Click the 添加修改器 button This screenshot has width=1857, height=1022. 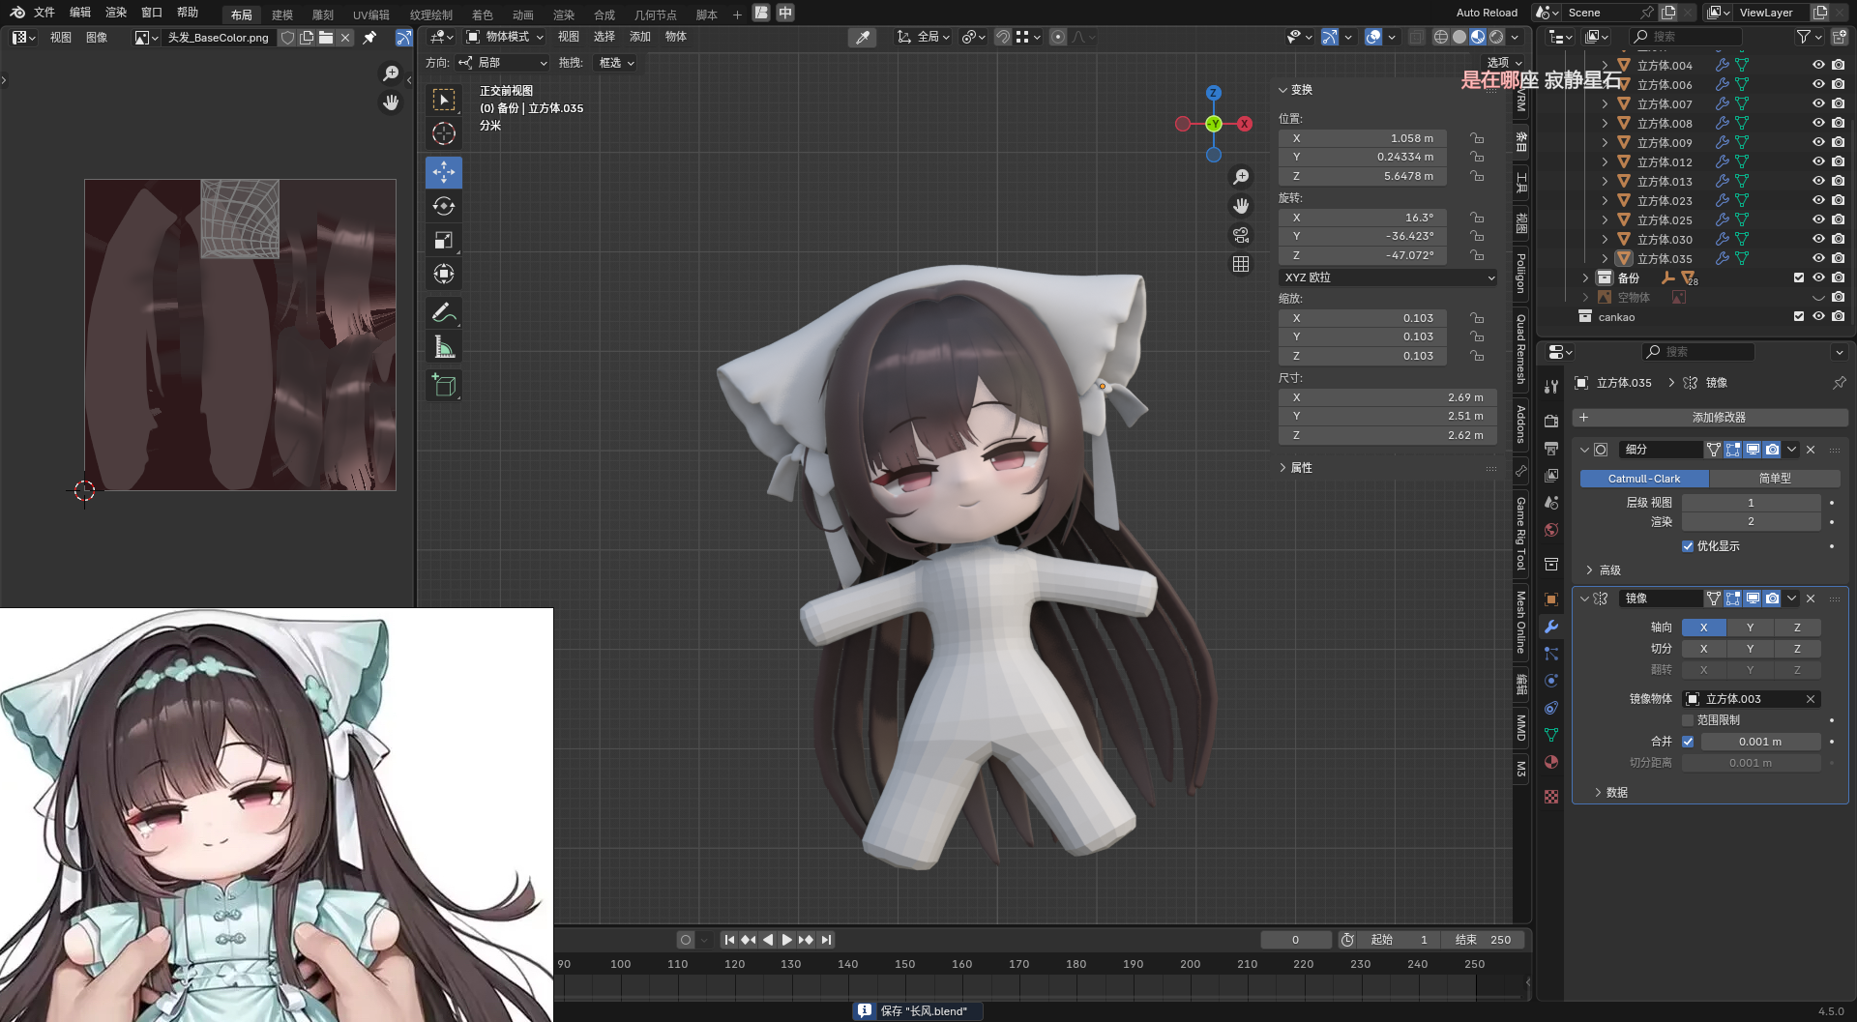point(1718,418)
